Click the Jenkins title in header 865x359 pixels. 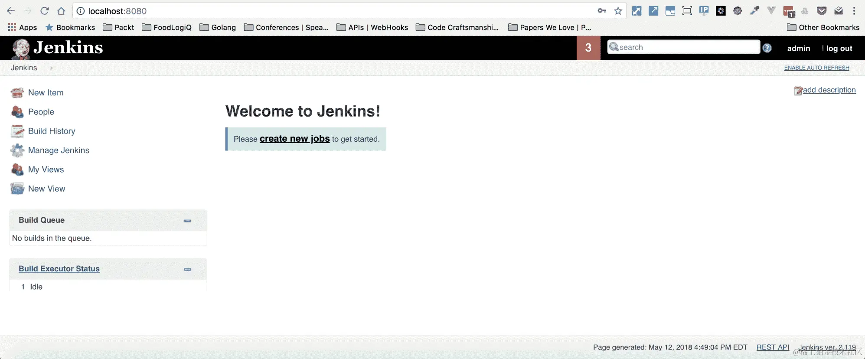(x=68, y=47)
